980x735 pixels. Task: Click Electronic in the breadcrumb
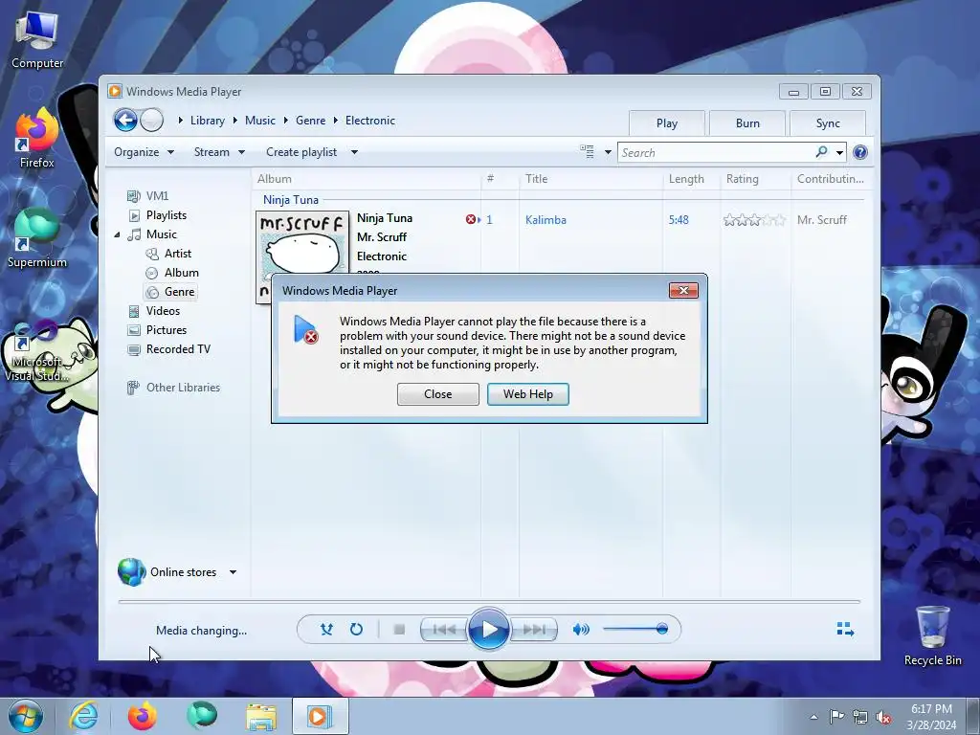pyautogui.click(x=370, y=121)
